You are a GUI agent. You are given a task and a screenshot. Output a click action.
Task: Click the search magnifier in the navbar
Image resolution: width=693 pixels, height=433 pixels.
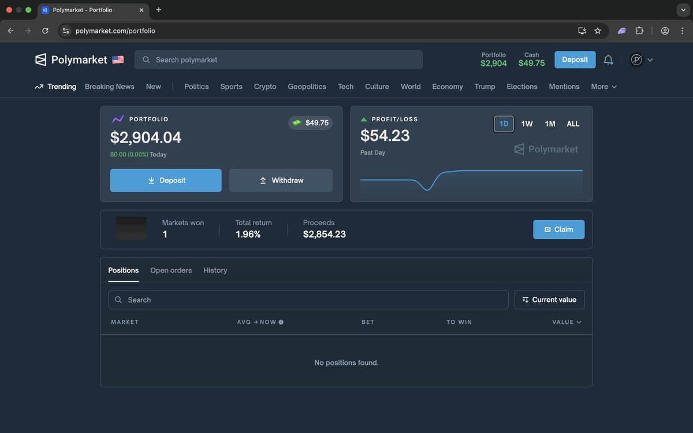coord(146,59)
